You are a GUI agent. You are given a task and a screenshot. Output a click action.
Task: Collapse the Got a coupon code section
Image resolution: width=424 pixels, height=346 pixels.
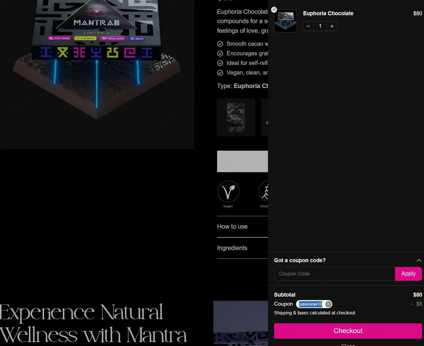tap(419, 260)
